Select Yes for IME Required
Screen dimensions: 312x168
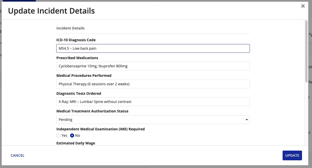point(58,135)
